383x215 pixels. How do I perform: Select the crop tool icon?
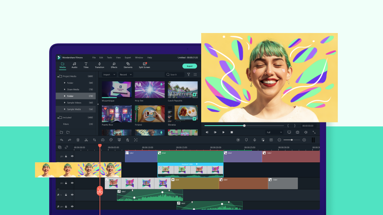[x=94, y=140]
